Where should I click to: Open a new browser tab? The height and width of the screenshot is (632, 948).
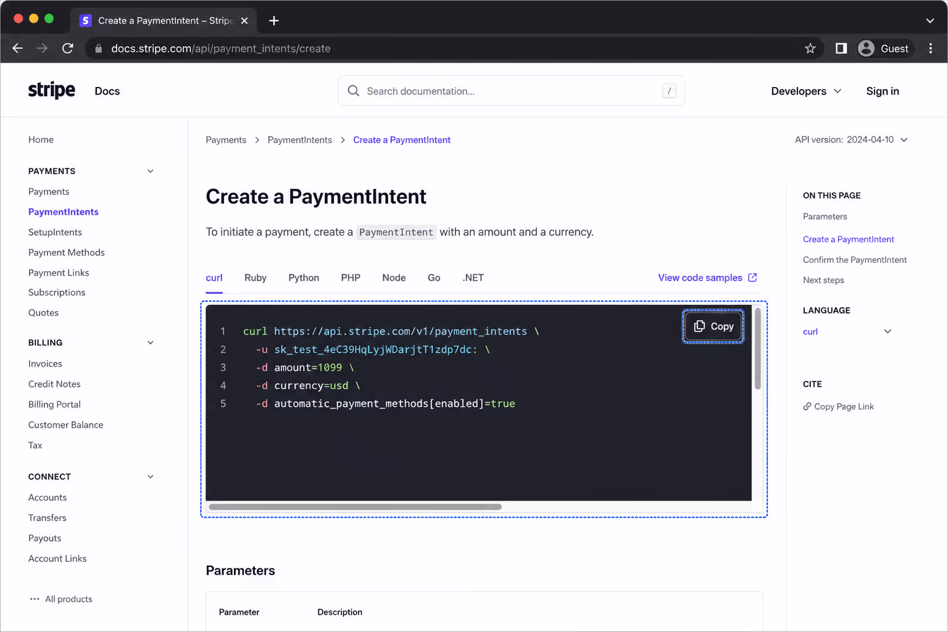(274, 20)
